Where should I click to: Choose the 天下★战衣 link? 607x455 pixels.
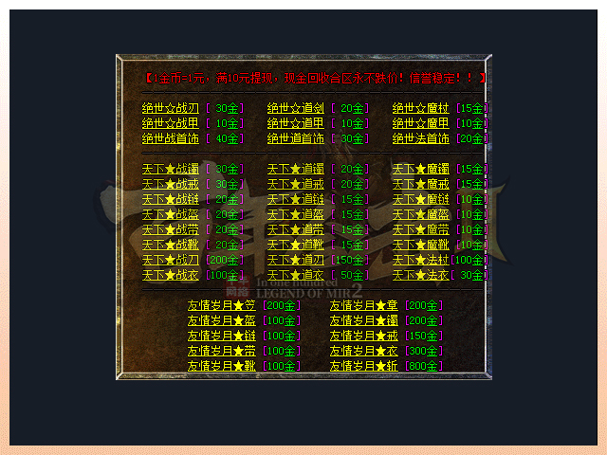(171, 275)
